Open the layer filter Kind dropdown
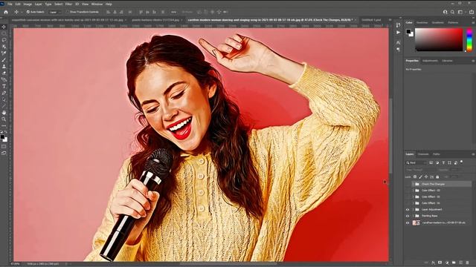This screenshot has width=476, height=267. point(416,163)
